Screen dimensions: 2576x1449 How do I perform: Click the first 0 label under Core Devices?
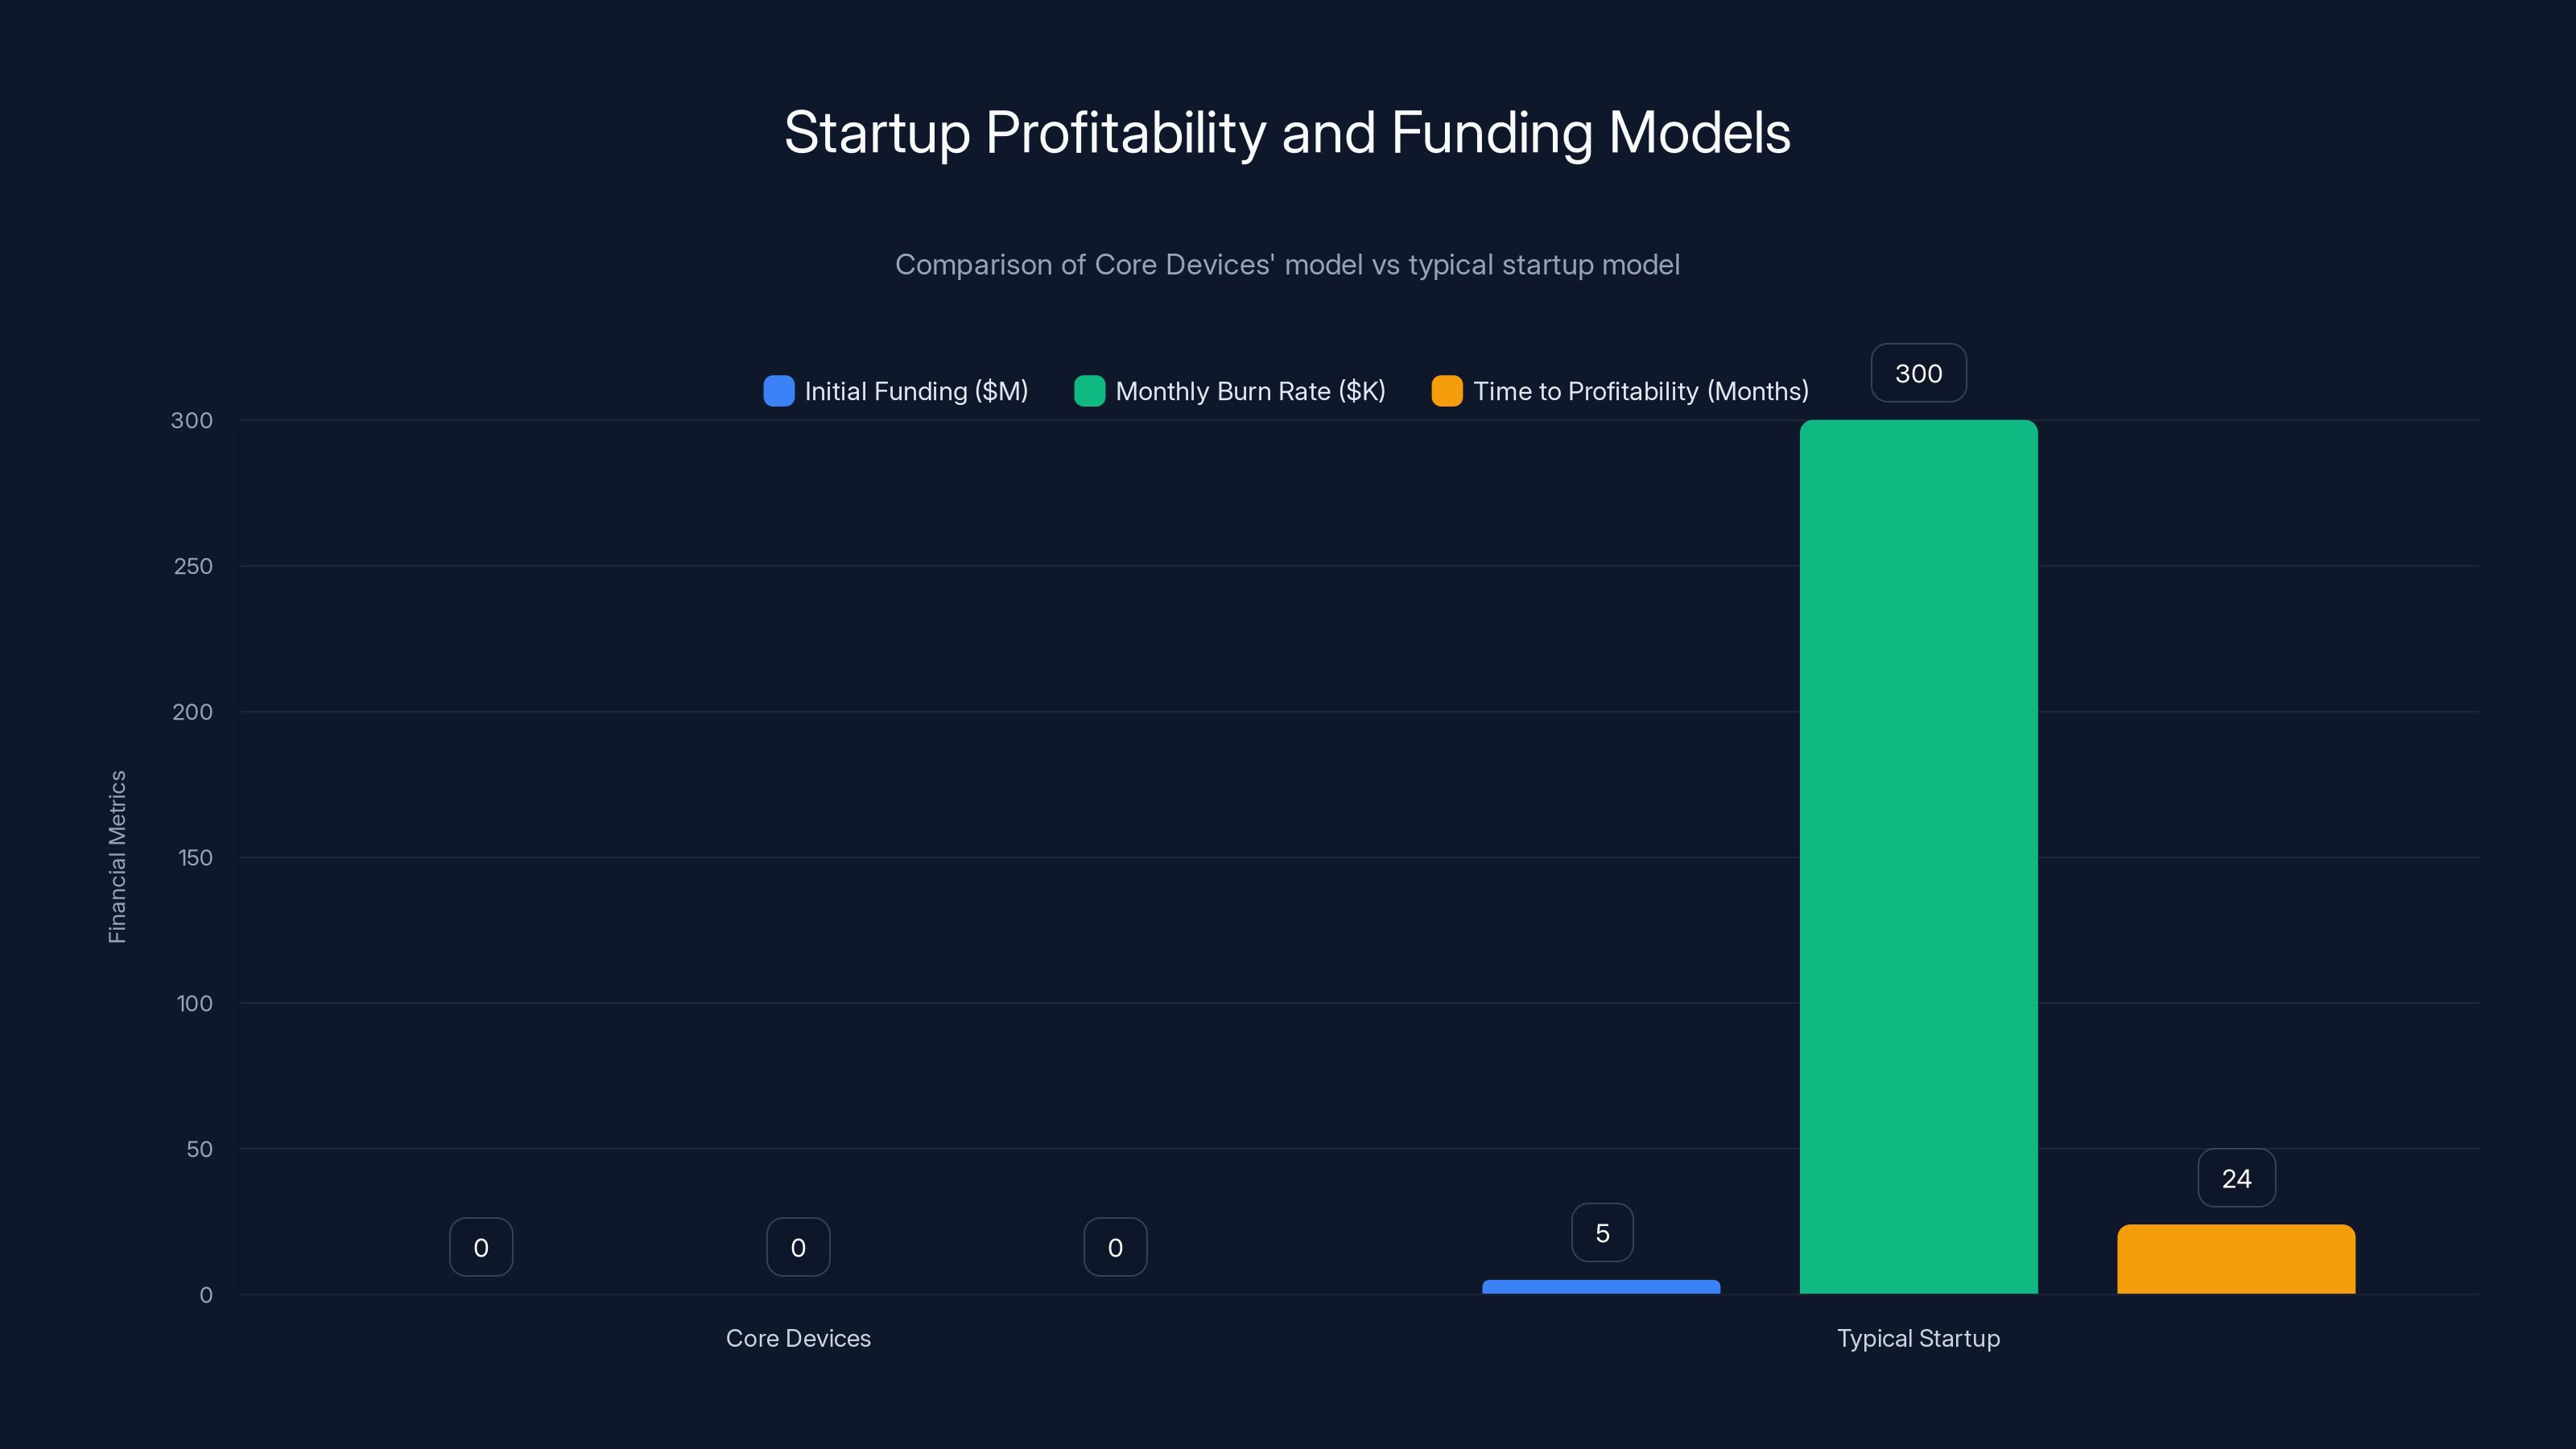coord(481,1246)
